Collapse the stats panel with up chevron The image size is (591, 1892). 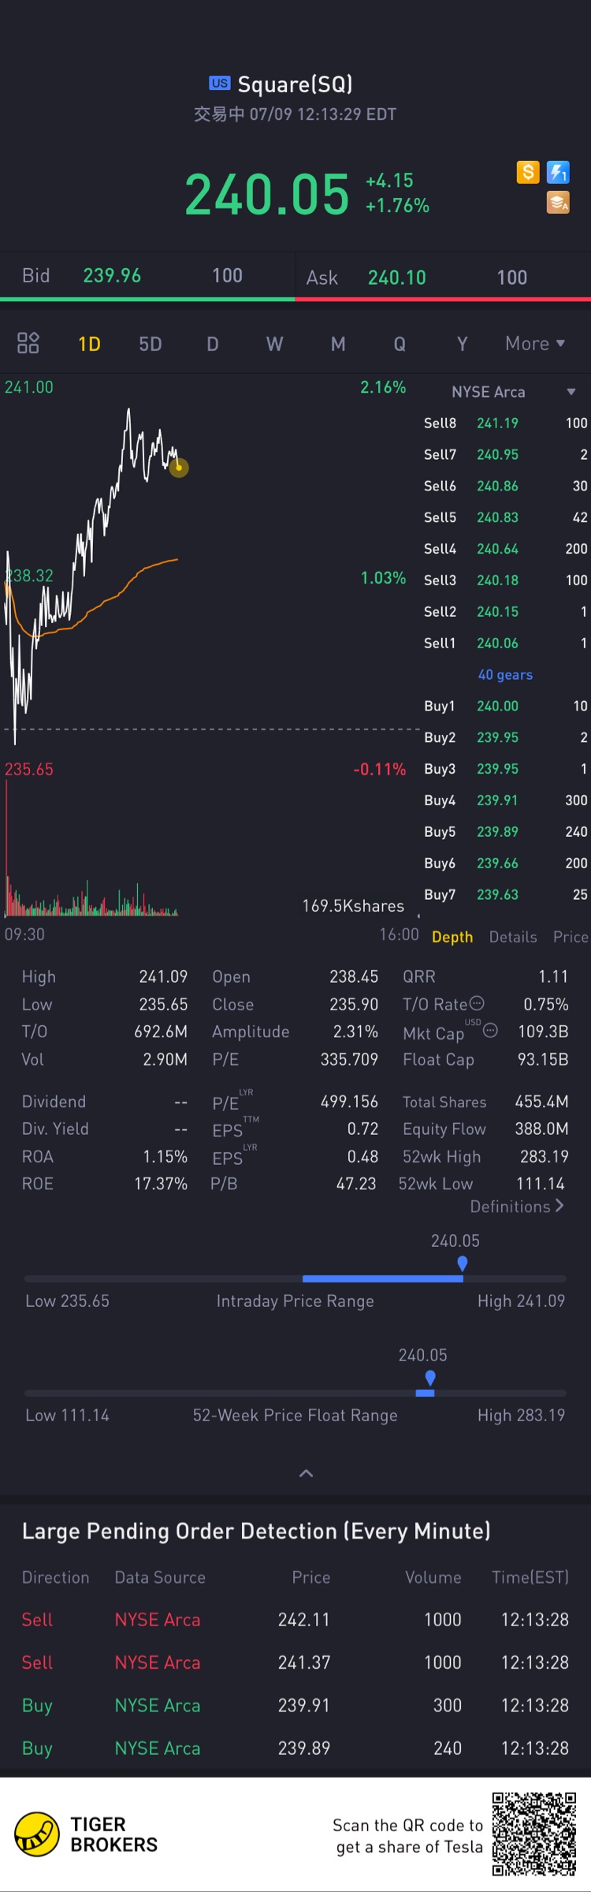(x=307, y=1473)
